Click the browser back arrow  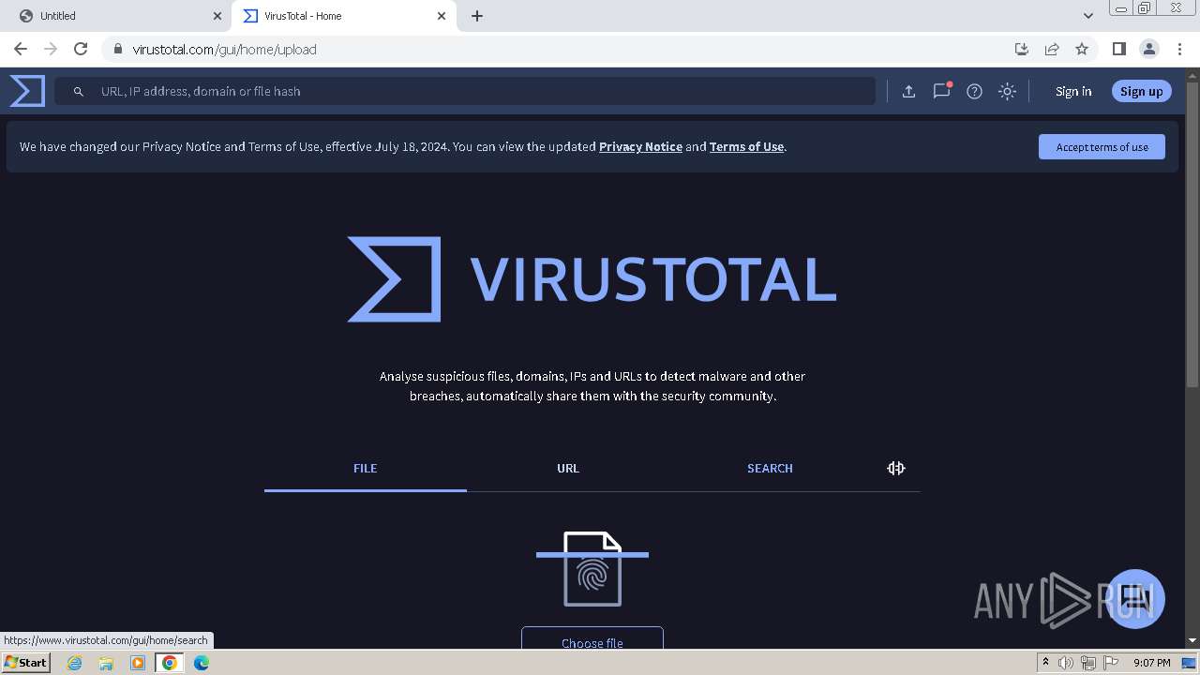tap(21, 49)
